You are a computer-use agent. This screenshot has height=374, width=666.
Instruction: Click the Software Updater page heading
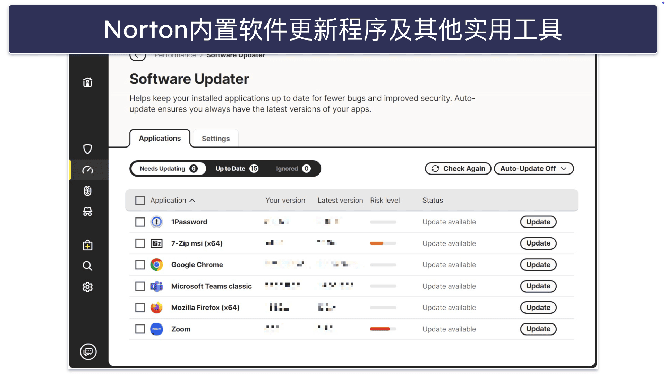[x=189, y=79]
